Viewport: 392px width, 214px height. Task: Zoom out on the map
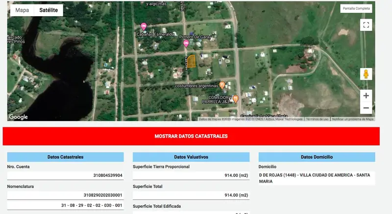pyautogui.click(x=366, y=108)
